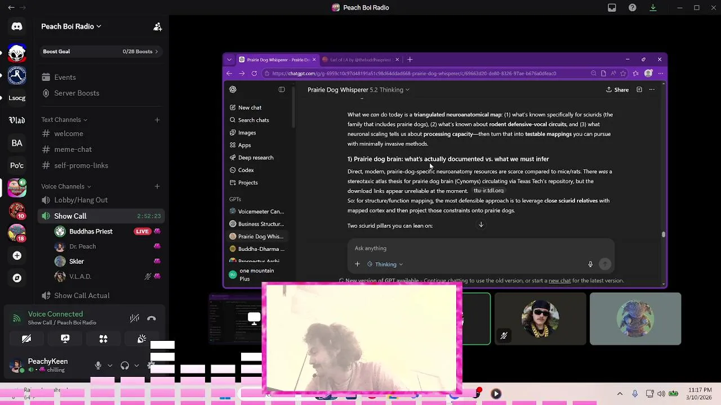This screenshot has width=721, height=405.
Task: Open the activities launcher icon
Action: click(104, 339)
